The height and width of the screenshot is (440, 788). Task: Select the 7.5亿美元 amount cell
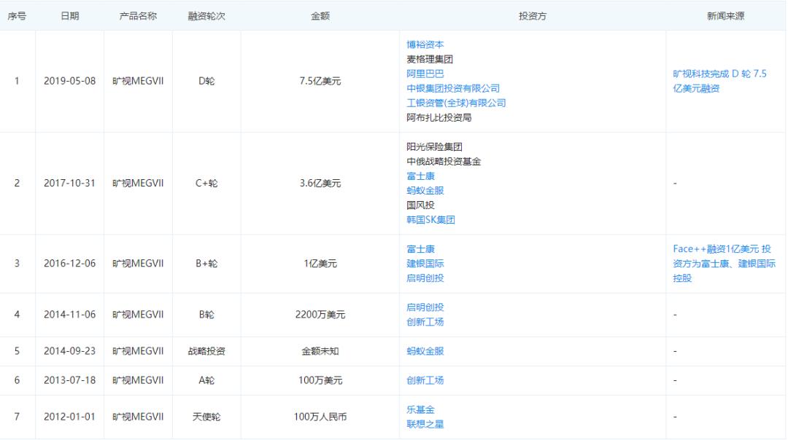[320, 81]
